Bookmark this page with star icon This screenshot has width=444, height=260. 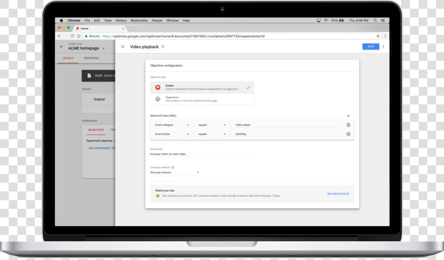378,36
